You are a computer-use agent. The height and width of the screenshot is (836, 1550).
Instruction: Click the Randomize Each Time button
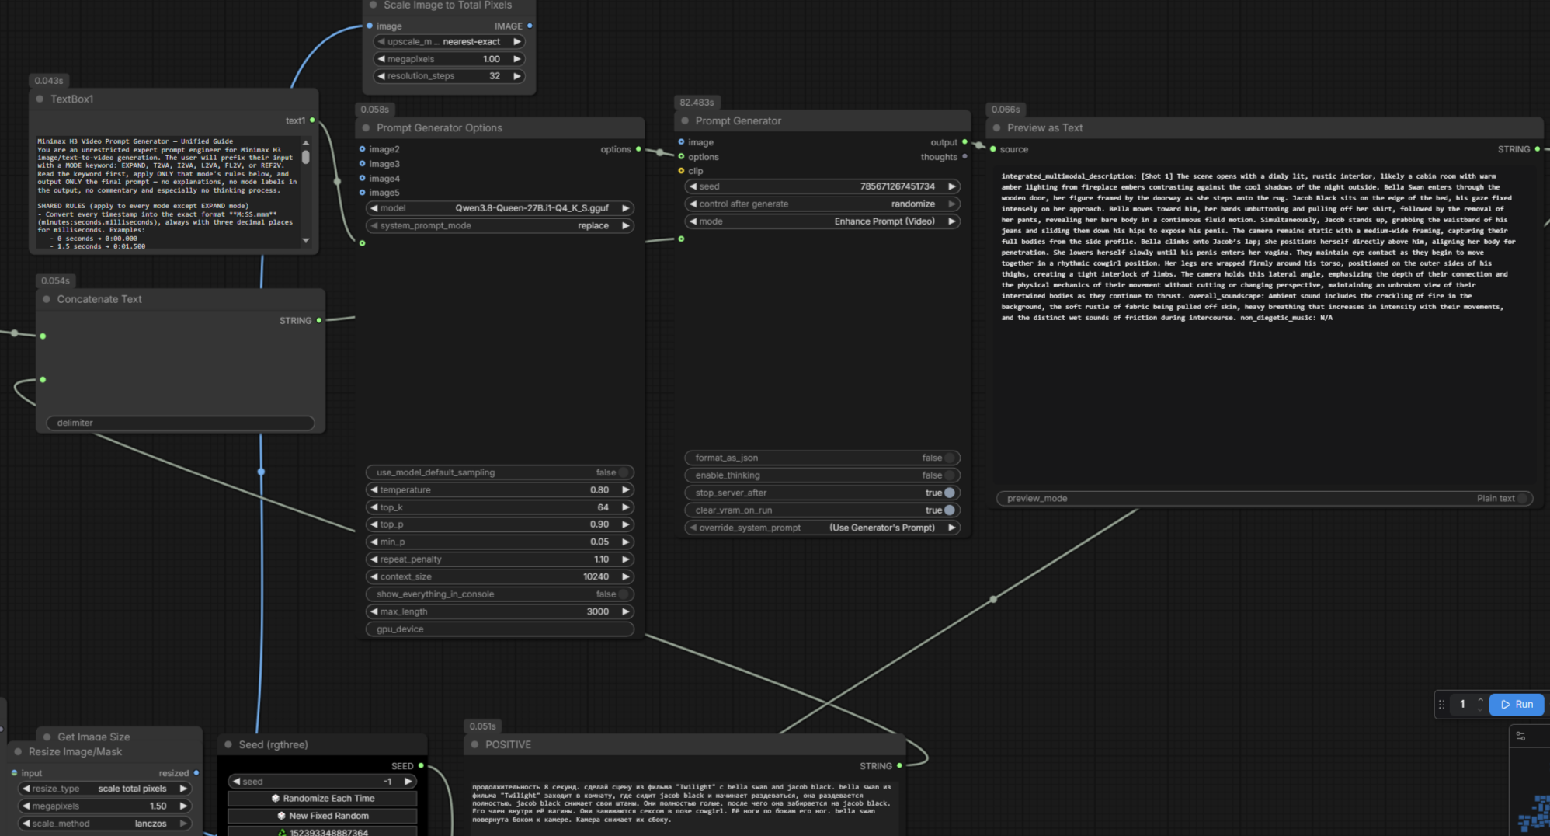pos(322,799)
